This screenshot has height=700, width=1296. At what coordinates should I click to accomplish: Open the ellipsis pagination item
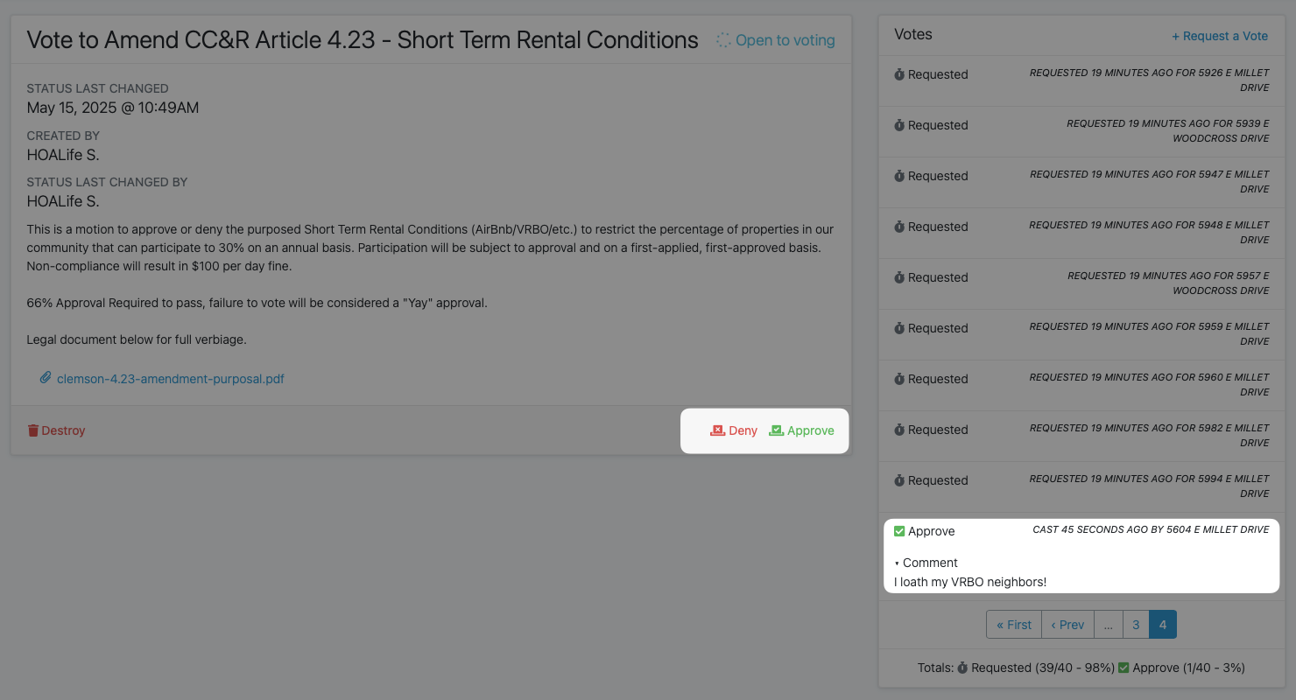tap(1108, 625)
